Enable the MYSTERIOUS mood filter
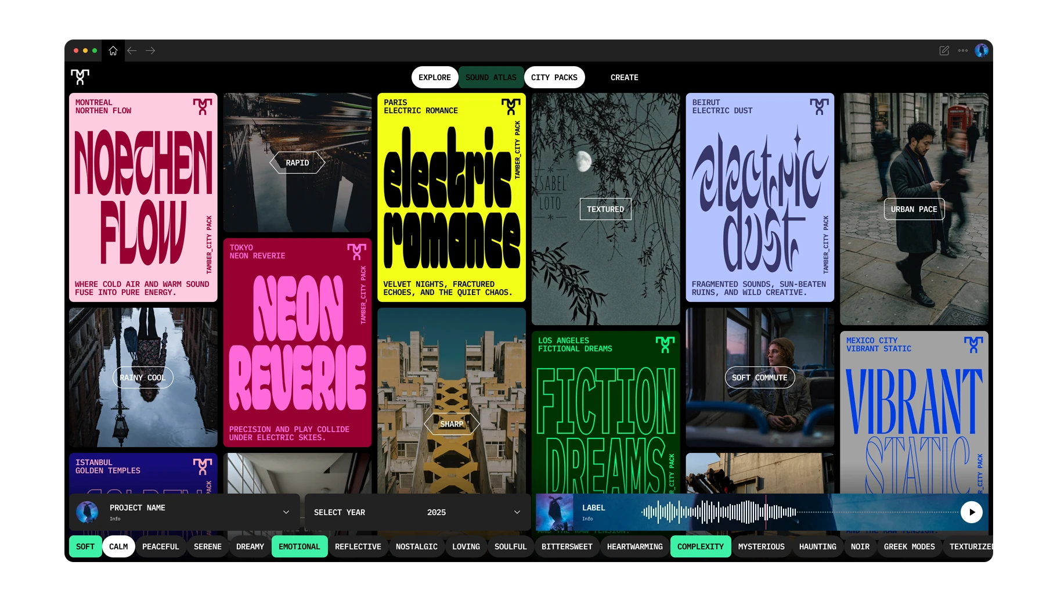 pyautogui.click(x=762, y=546)
